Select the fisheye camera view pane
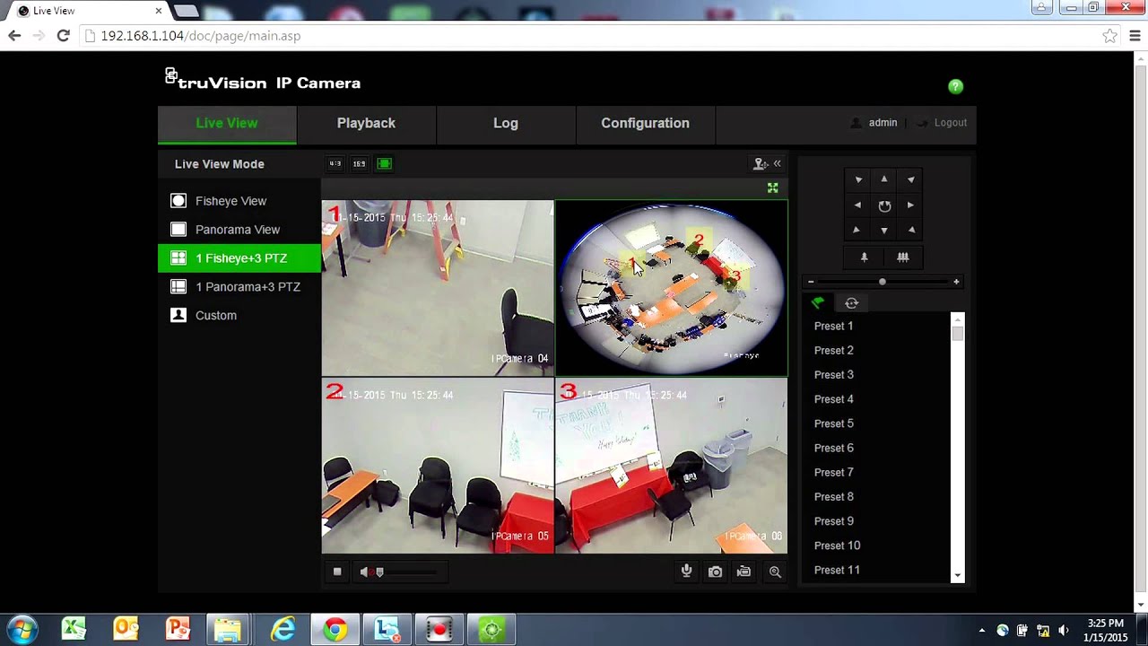This screenshot has height=646, width=1148. coord(672,288)
